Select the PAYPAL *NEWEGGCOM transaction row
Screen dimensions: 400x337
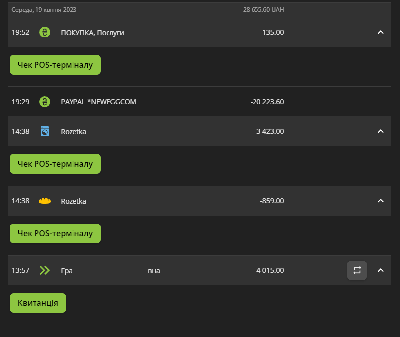pos(199,102)
